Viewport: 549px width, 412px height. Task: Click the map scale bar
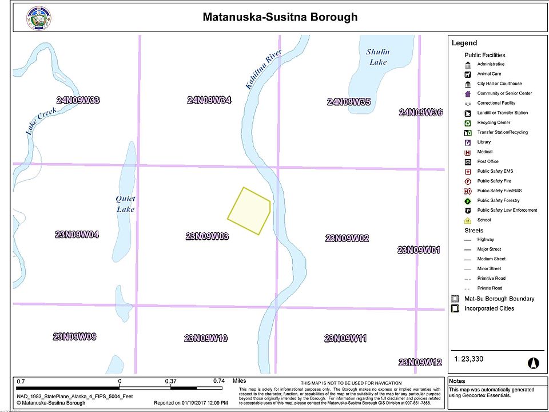coord(120,389)
